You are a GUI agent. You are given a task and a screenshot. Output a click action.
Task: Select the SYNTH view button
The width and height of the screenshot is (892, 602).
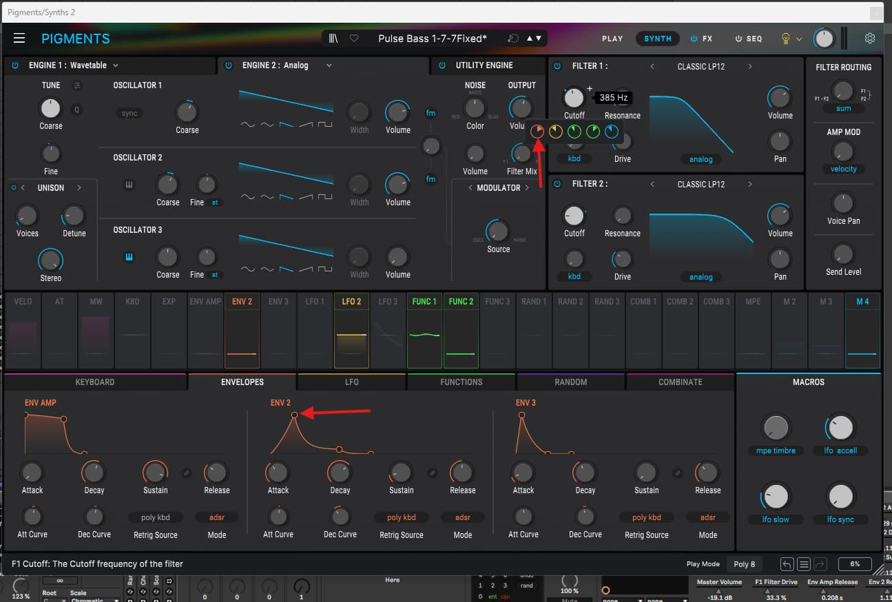(x=658, y=39)
